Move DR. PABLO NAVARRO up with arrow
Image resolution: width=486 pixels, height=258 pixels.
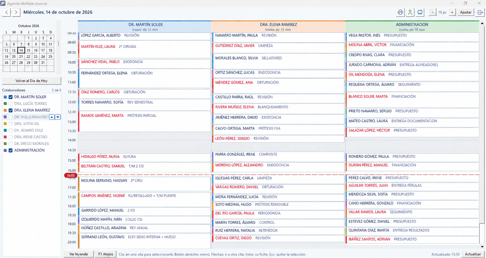point(52,117)
